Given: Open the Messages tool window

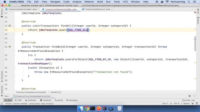Looking at the screenshot, I should coord(72,100).
